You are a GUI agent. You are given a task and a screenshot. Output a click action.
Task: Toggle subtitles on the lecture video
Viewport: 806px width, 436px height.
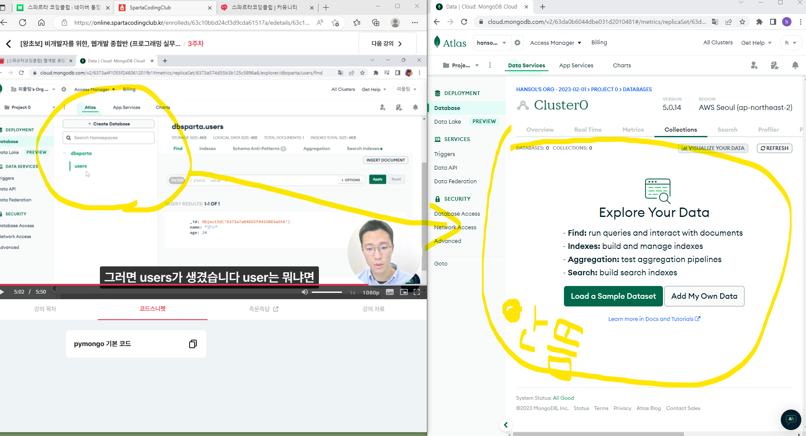(x=390, y=292)
